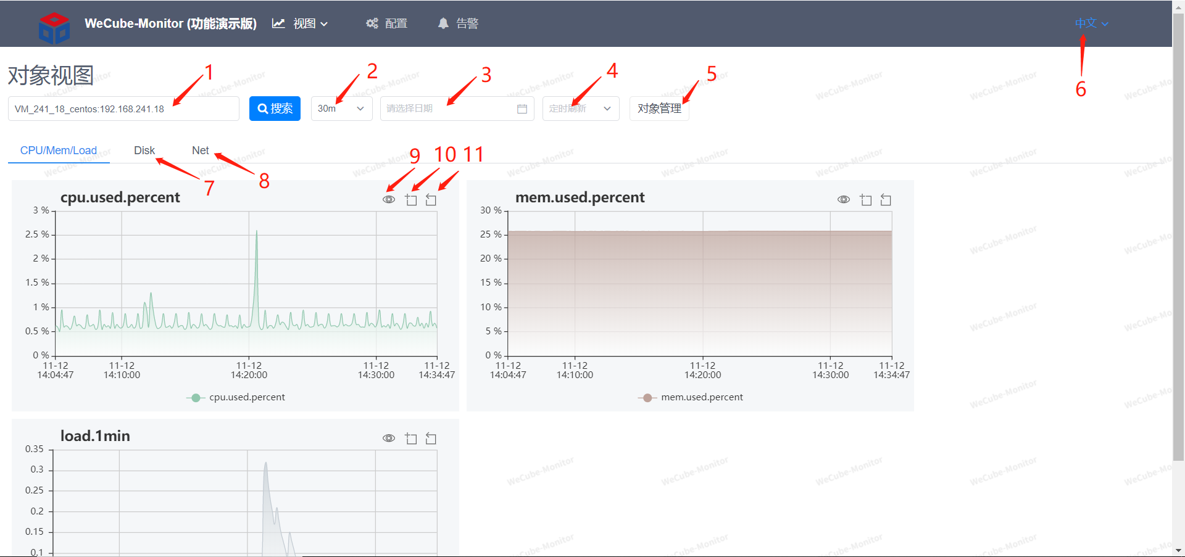Click zoom-reset icon on cpu.used.percent chart

click(x=431, y=200)
